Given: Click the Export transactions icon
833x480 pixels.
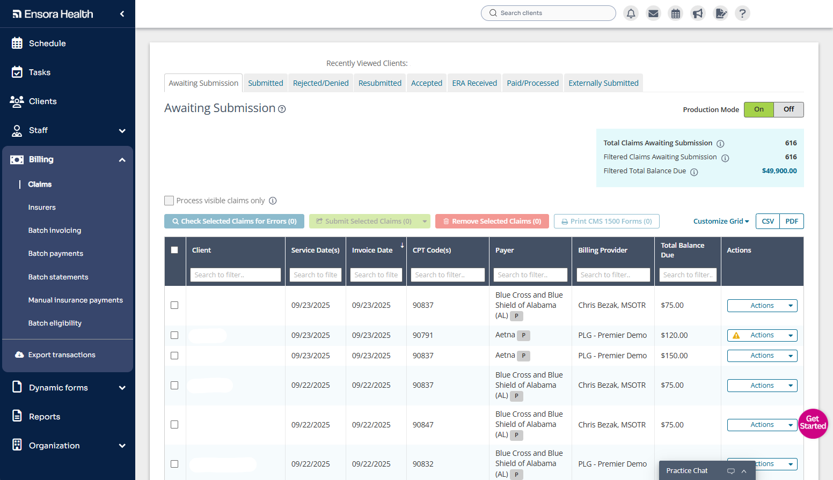Looking at the screenshot, I should (x=20, y=354).
